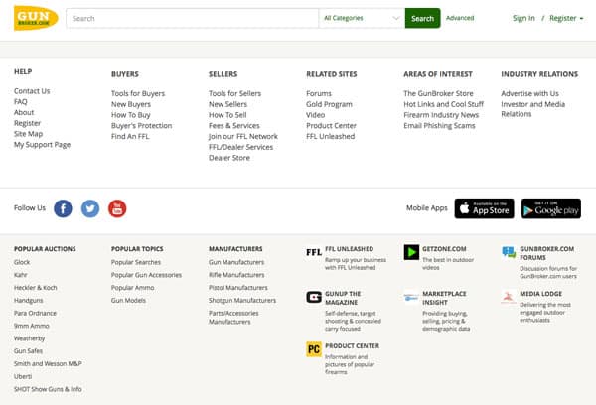Open Buyer's Protection link
Viewport: 596px width, 405px height.
[x=140, y=126]
